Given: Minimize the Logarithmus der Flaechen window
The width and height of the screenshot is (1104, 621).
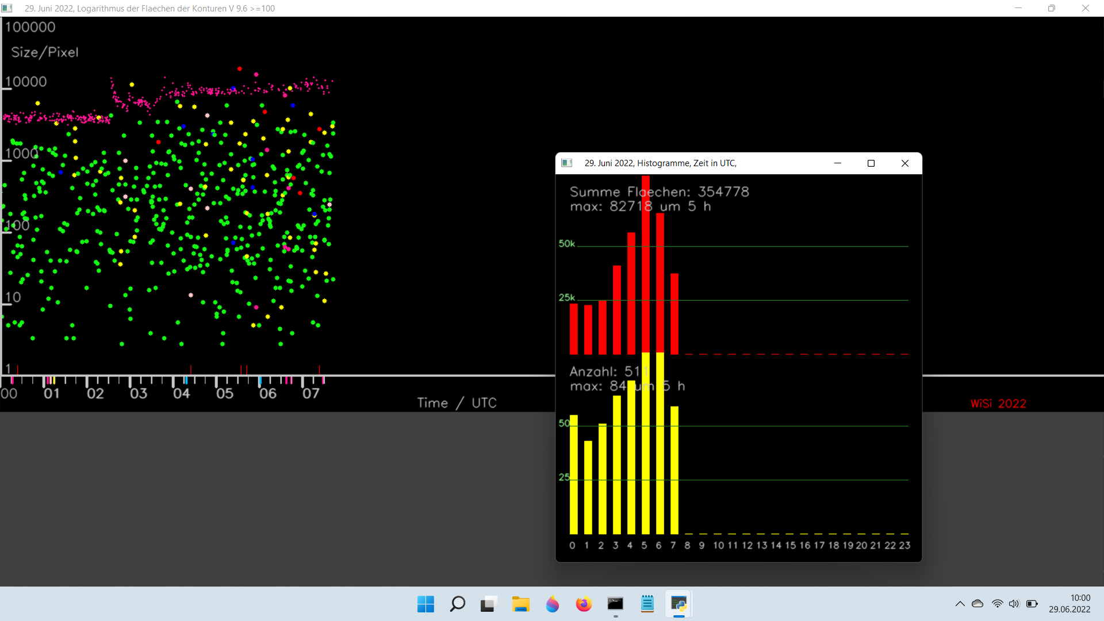Looking at the screenshot, I should (x=1018, y=8).
